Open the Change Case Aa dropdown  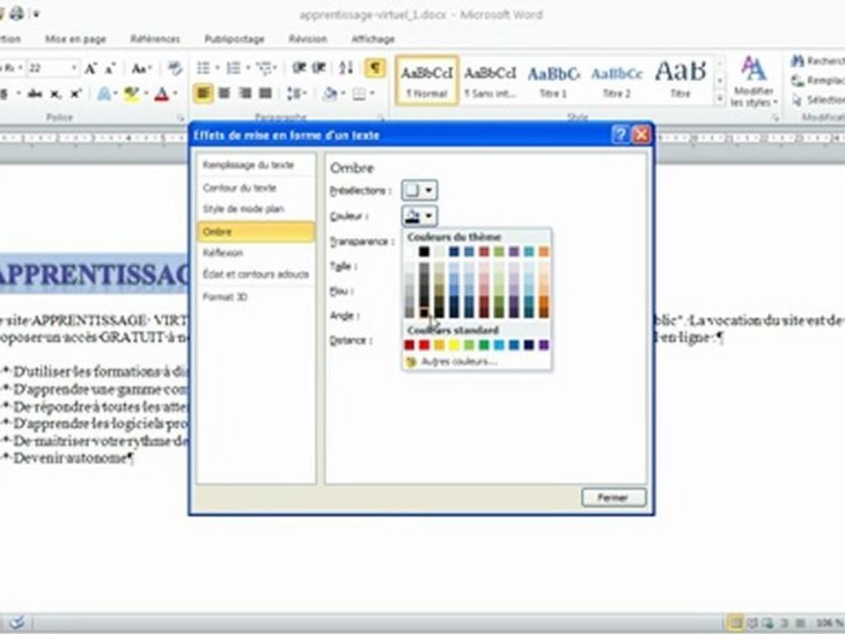[141, 69]
